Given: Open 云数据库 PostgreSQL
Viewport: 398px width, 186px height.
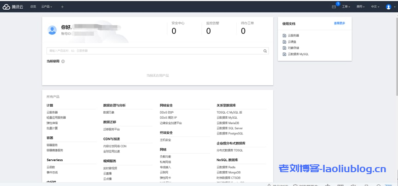Looking at the screenshot, I should point(230,133).
